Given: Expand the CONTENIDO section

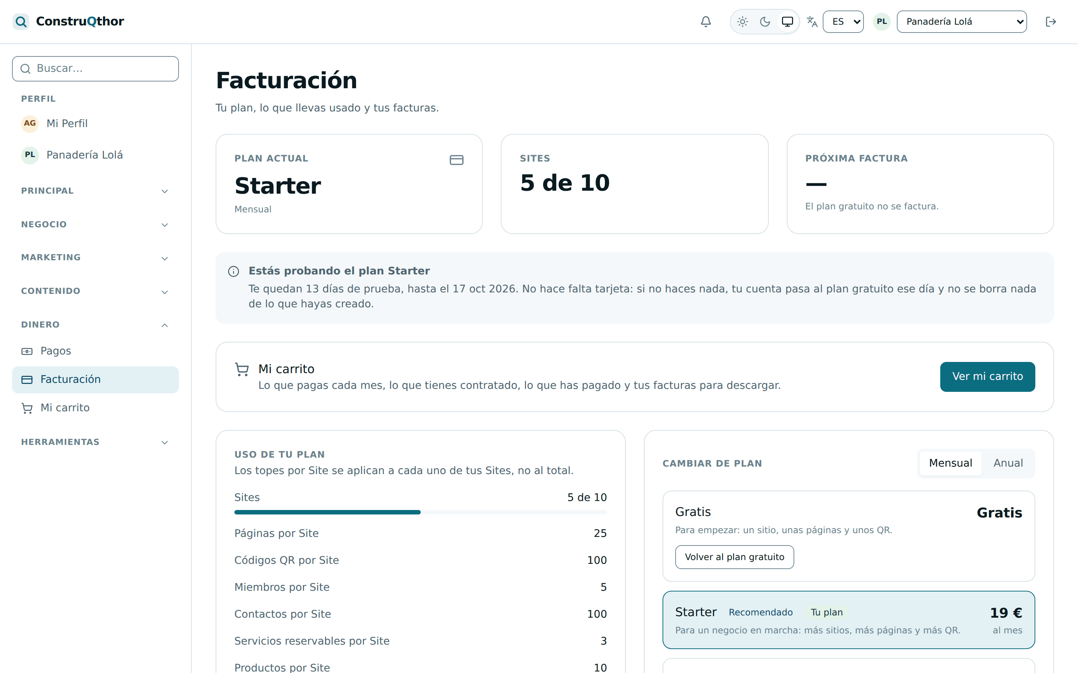Looking at the screenshot, I should (95, 291).
